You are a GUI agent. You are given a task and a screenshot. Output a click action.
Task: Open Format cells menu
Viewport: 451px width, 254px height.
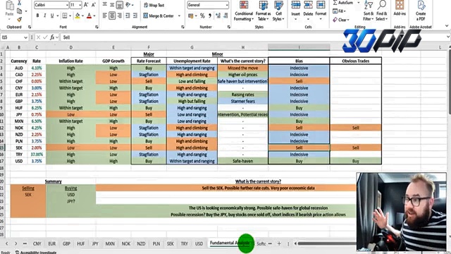(x=321, y=11)
